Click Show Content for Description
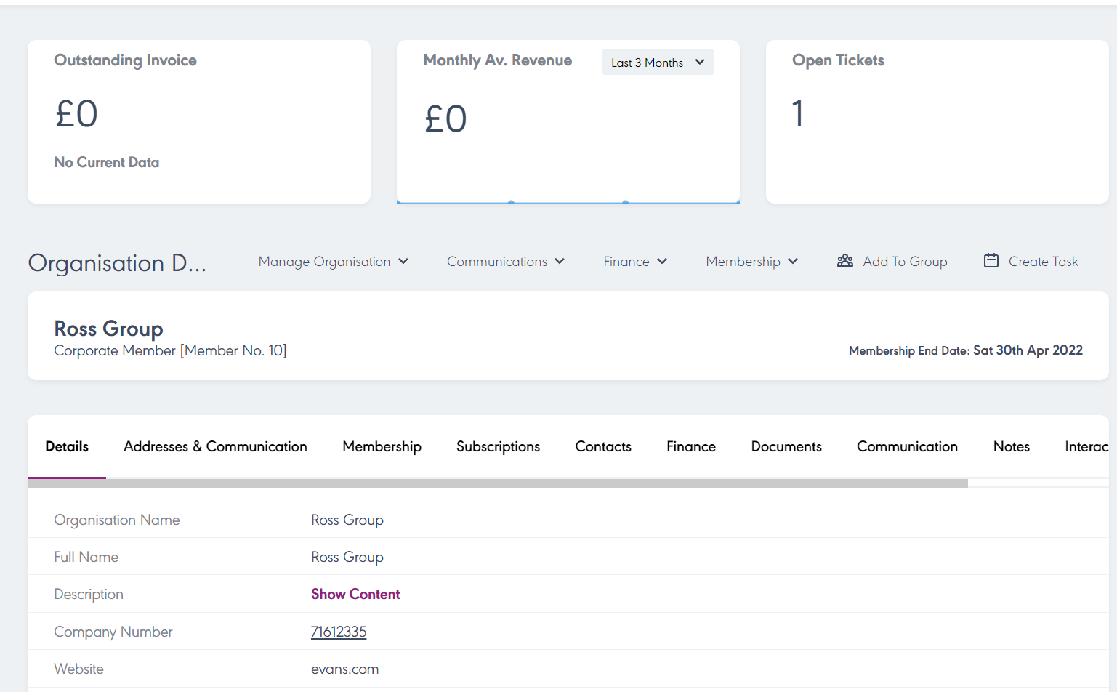Screen dimensions: 1117x692 pyautogui.click(x=355, y=595)
